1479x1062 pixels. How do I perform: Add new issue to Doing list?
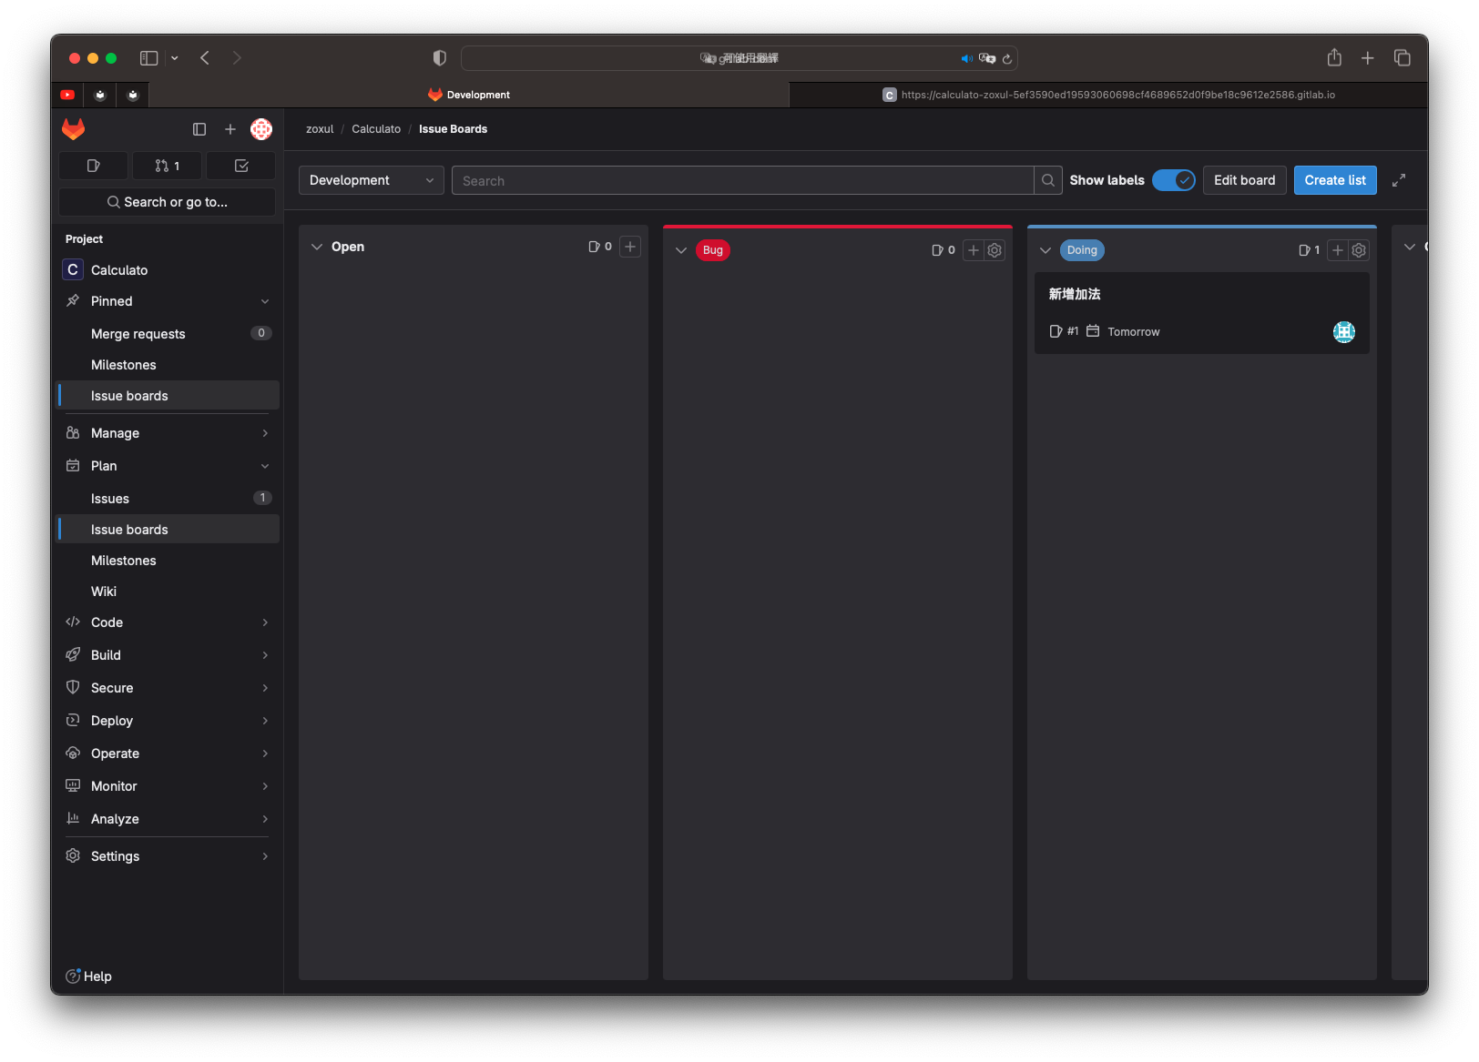point(1337,250)
